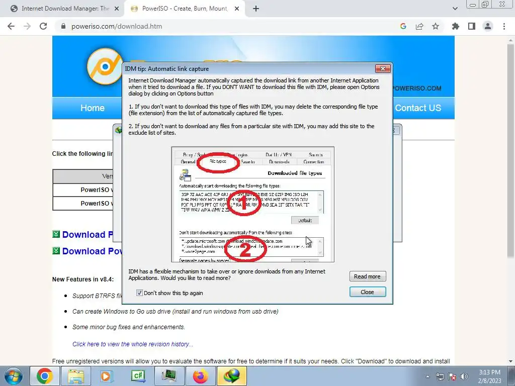Image resolution: width=515 pixels, height=386 pixels.
Task: Open a new browser tab
Action: pyautogui.click(x=256, y=9)
